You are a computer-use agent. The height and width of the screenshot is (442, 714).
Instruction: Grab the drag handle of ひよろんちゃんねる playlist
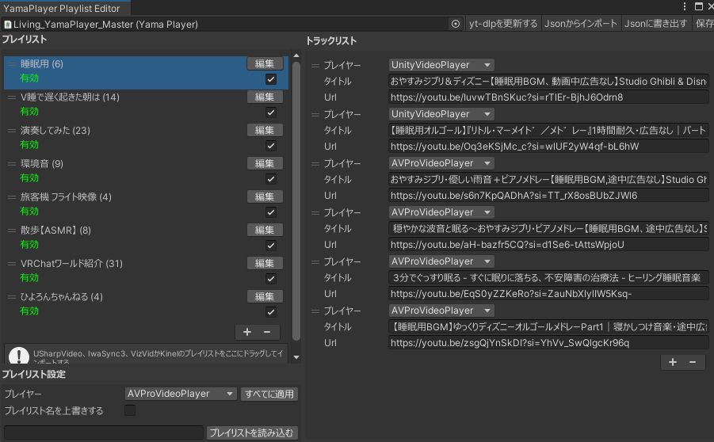coord(12,297)
